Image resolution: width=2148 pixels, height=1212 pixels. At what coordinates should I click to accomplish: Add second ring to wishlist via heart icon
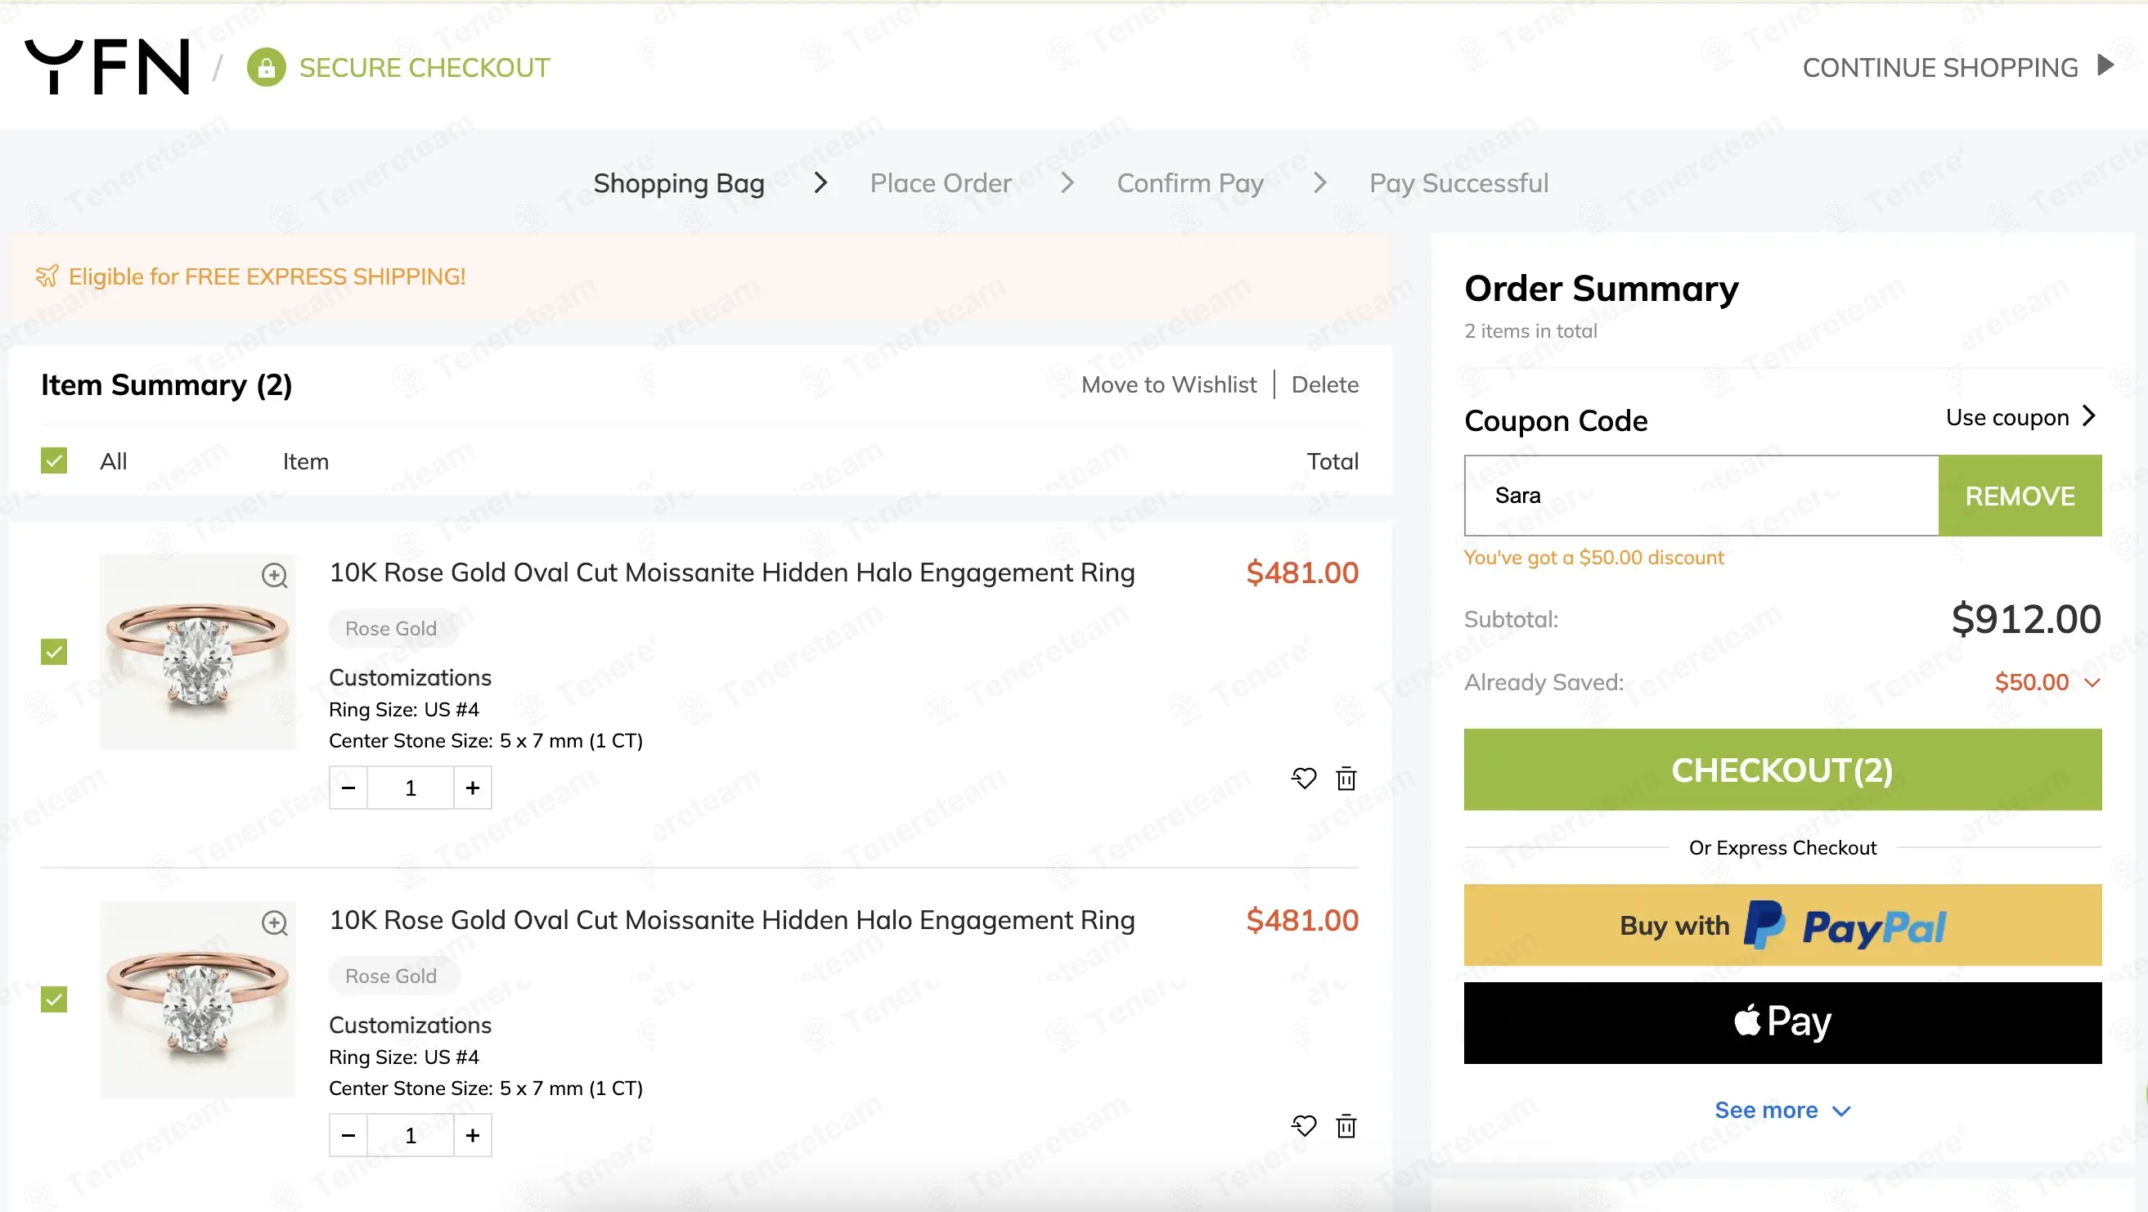(1303, 1126)
